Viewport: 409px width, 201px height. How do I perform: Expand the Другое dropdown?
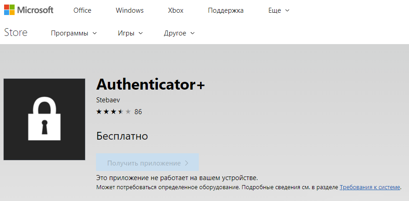click(179, 33)
